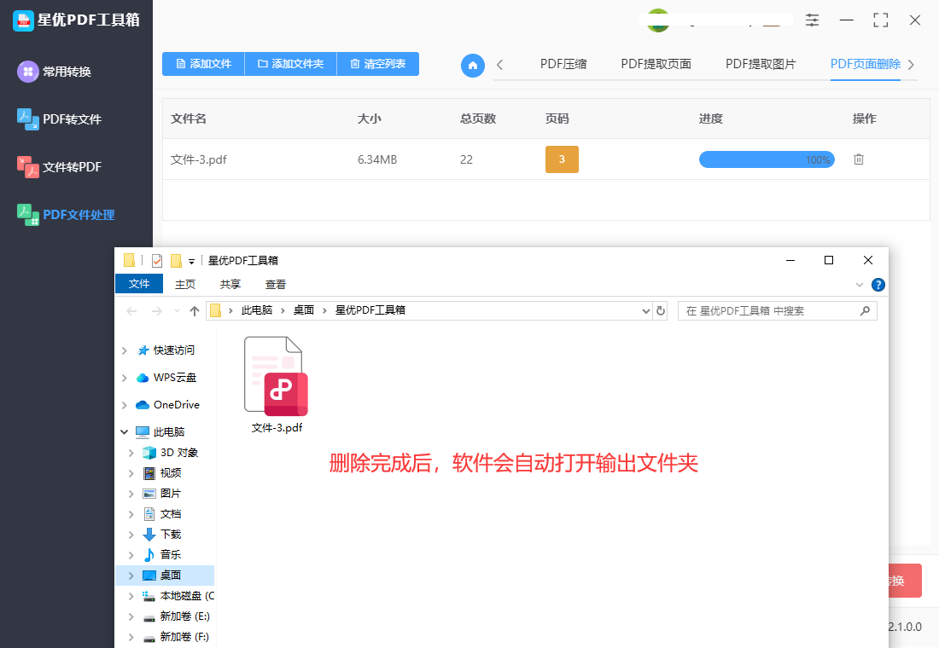Open PDF转文件 in the sidebar
Screen dimensions: 939x648
[59, 119]
